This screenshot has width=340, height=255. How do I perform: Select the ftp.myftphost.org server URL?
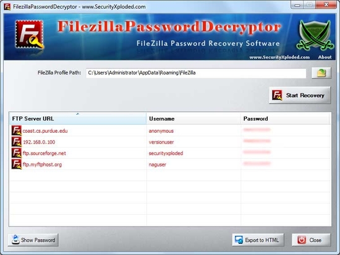tap(42, 165)
